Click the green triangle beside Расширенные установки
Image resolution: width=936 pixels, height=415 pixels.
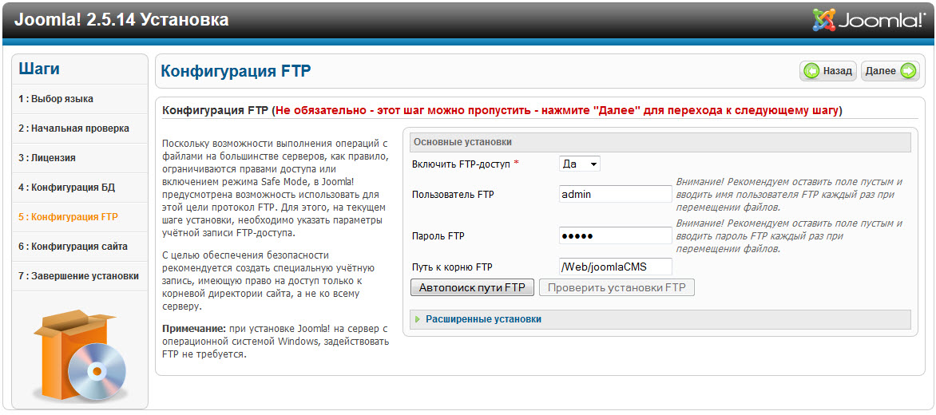418,319
